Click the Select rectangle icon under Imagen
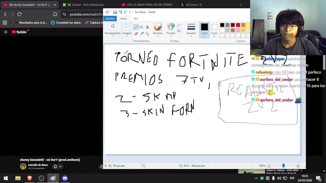Screen dimensions: 326x183 pyautogui.click(x=127, y=27)
